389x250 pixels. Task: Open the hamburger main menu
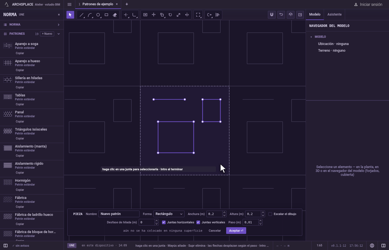(69, 4)
